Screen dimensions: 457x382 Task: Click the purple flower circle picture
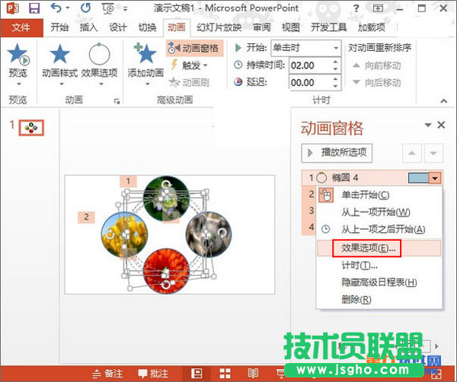(166, 199)
